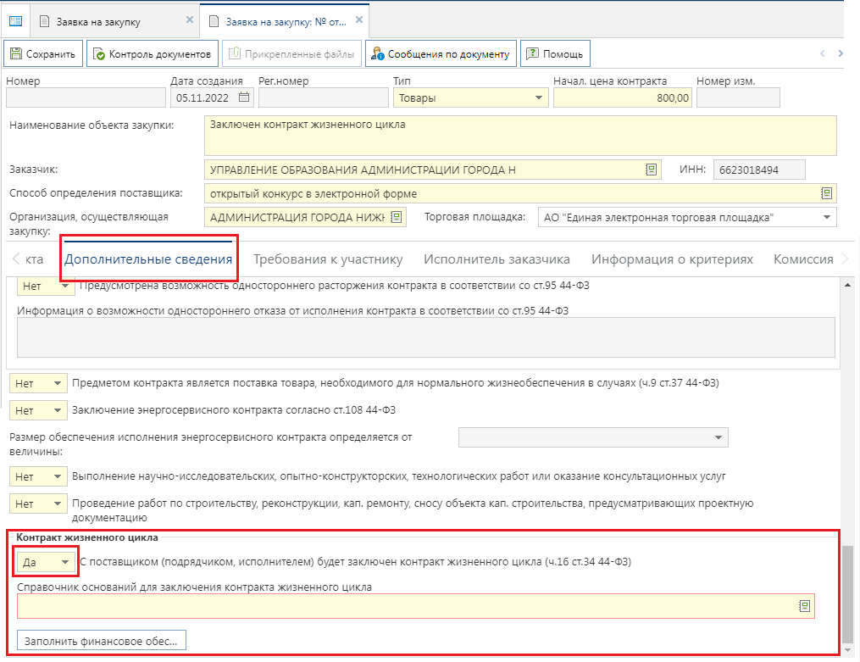The image size is (860, 662).
Task: Open the Способ определения поставщика lookup icon
Action: pyautogui.click(x=826, y=193)
